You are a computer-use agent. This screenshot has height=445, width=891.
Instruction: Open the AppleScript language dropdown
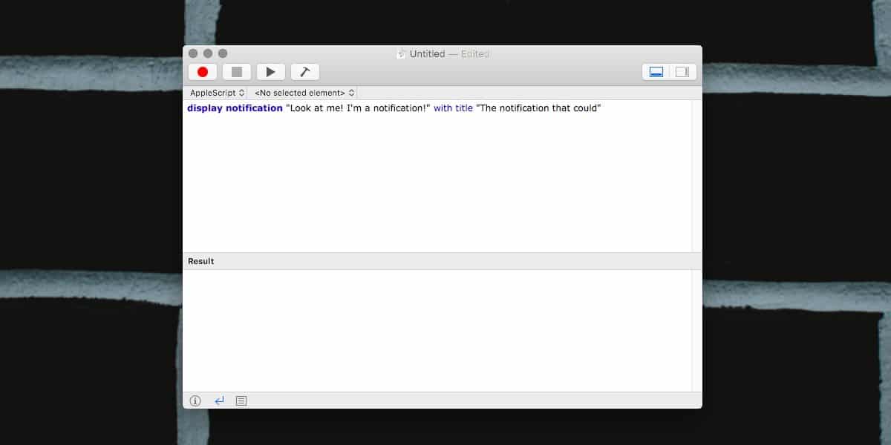click(218, 93)
